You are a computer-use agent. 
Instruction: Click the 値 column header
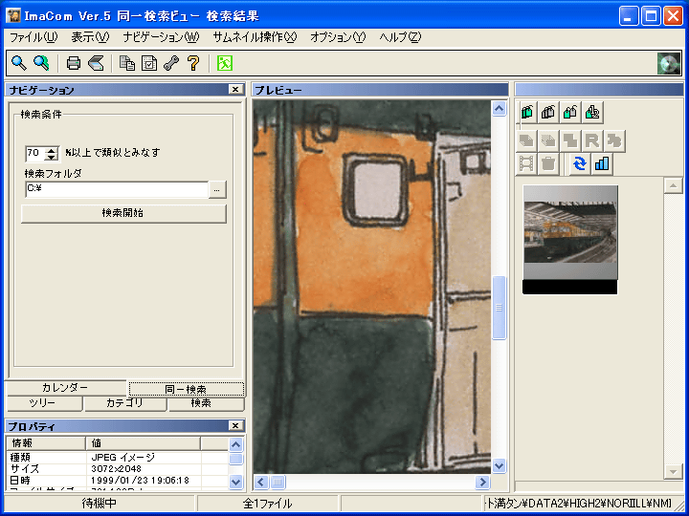click(x=144, y=443)
